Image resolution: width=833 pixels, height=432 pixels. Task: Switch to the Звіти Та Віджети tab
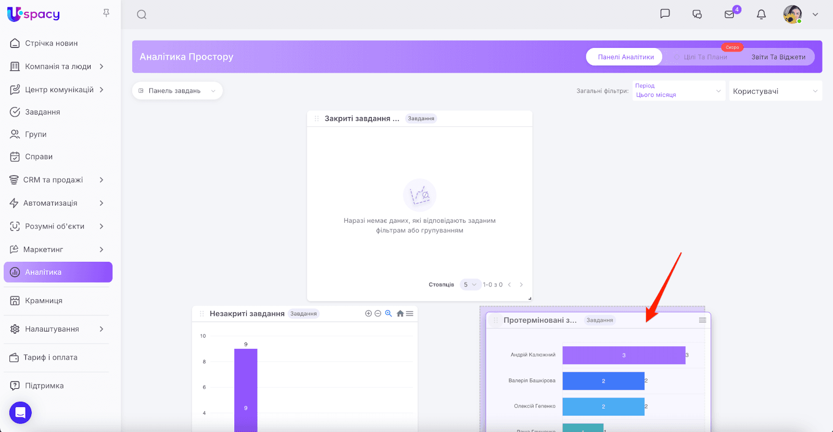[x=778, y=57]
